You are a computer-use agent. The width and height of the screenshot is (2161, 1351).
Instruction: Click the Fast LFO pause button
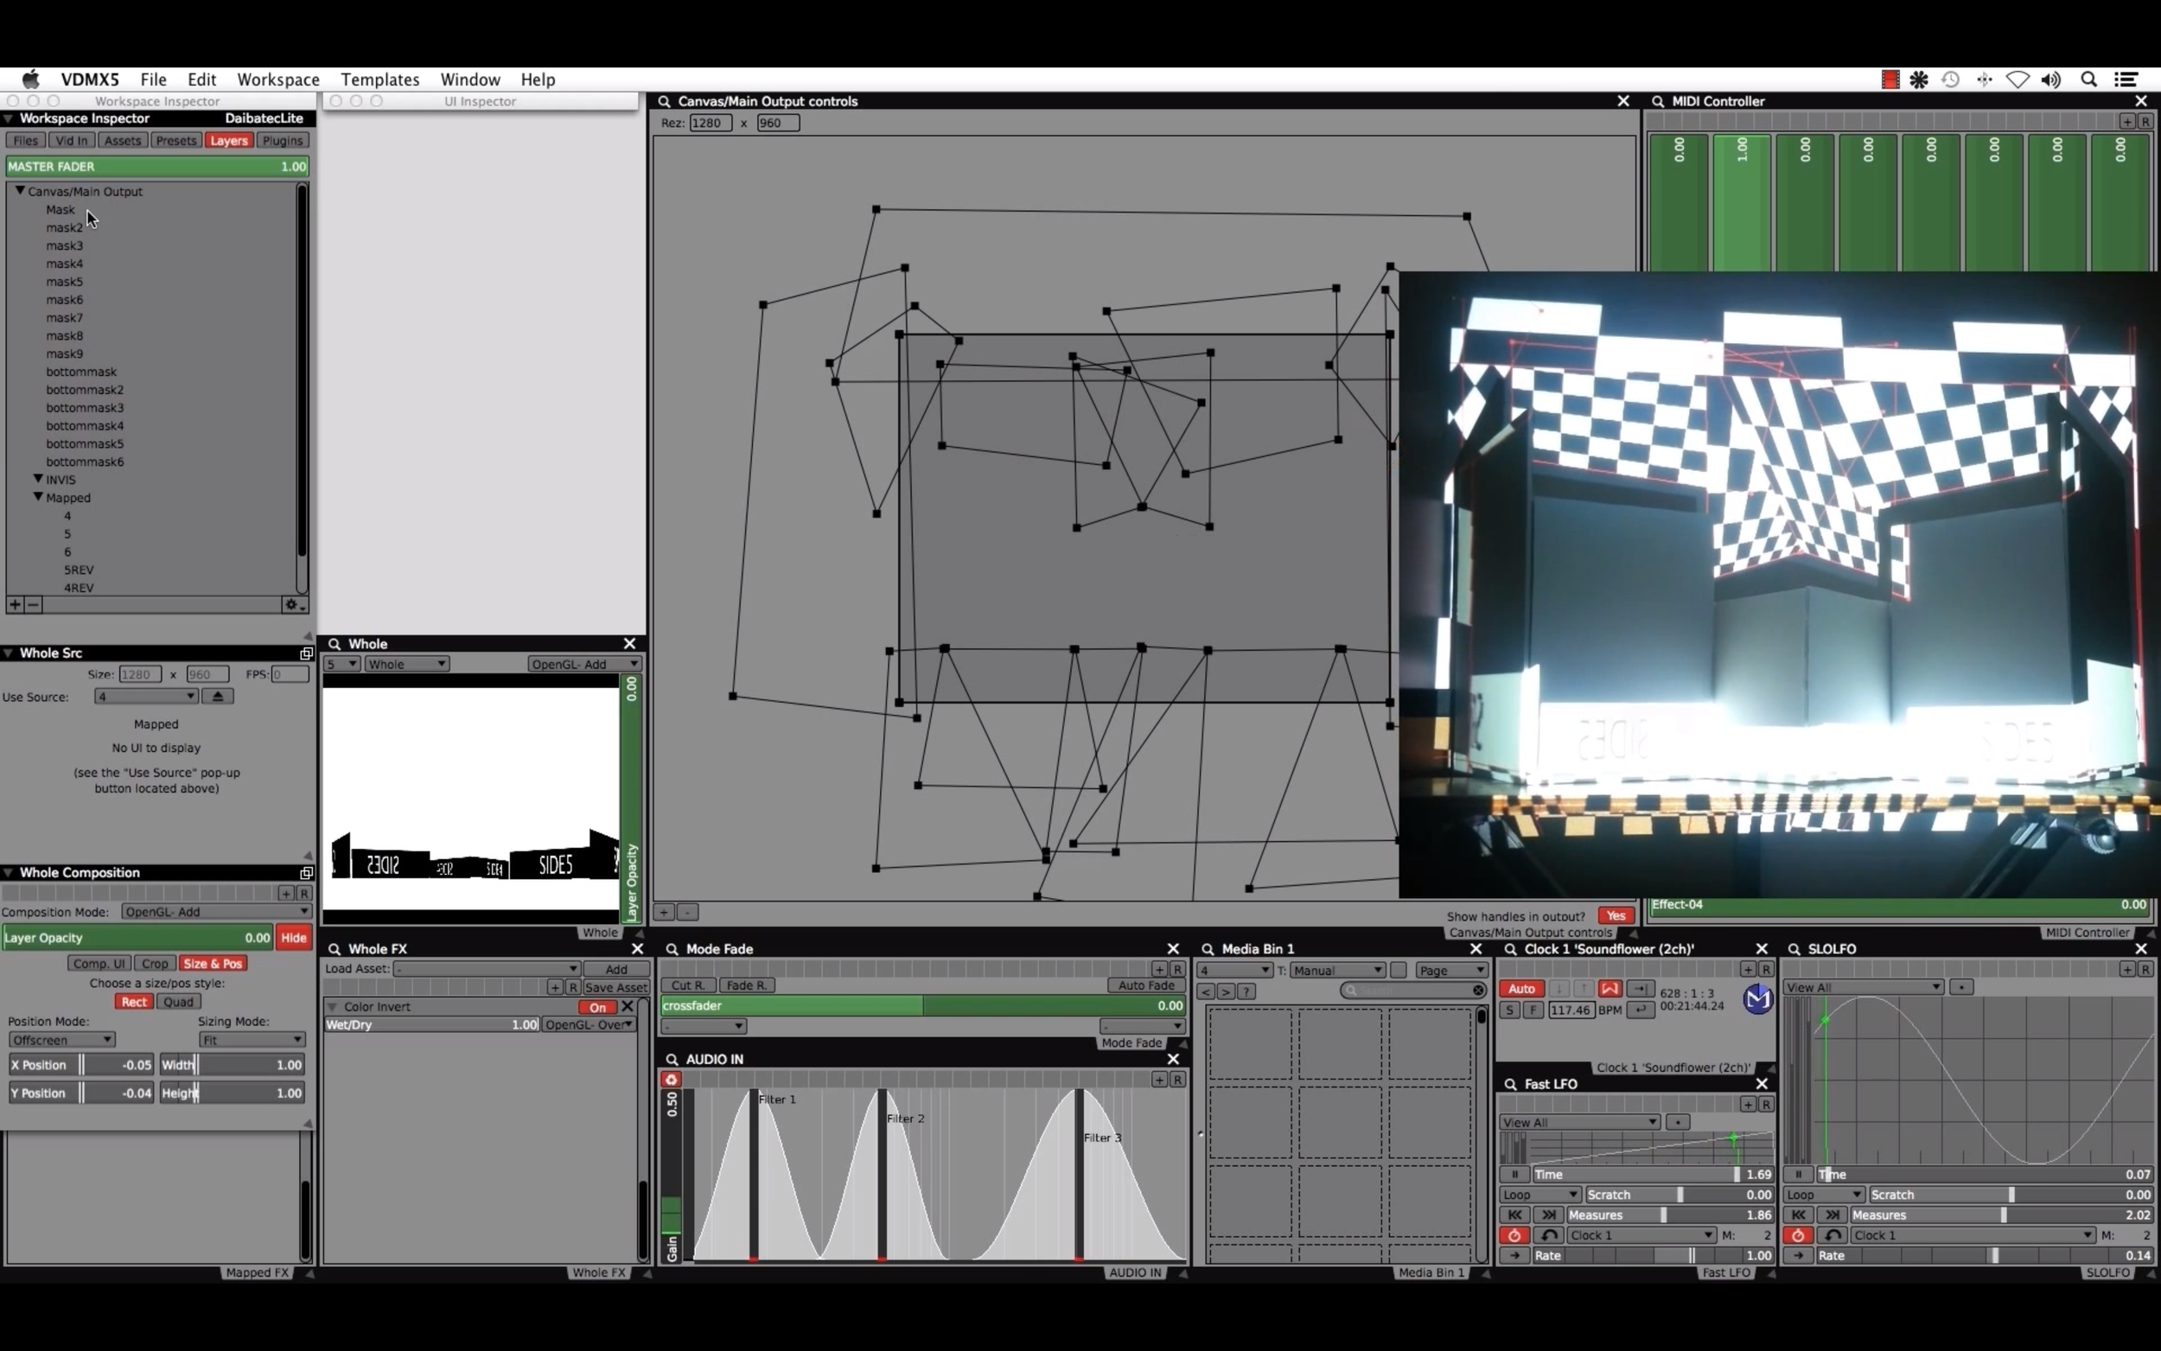[1514, 1174]
